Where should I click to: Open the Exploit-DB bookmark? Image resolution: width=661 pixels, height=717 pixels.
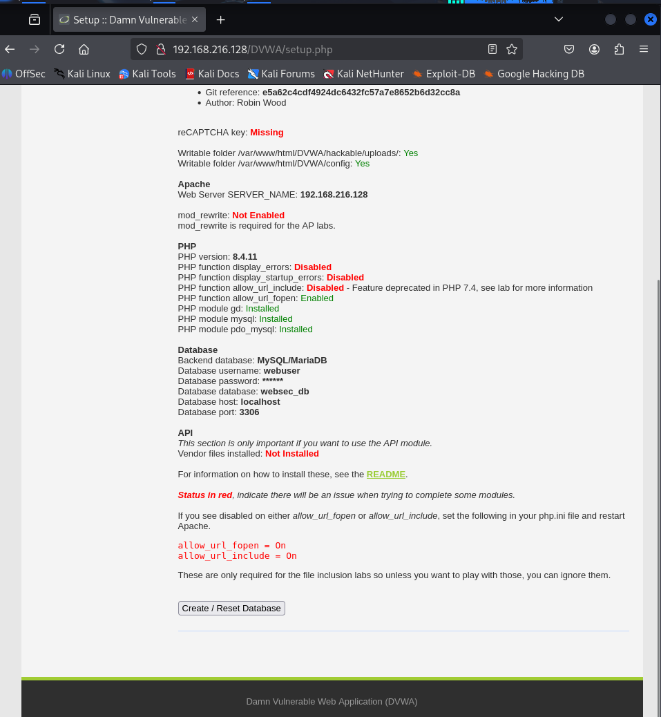[x=443, y=74]
